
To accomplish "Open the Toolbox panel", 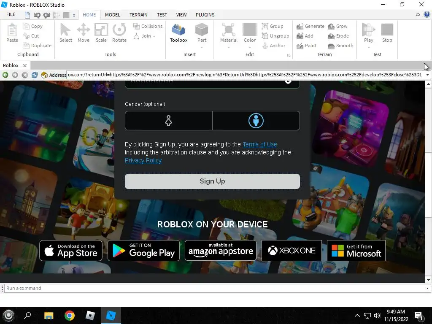I will (178, 33).
